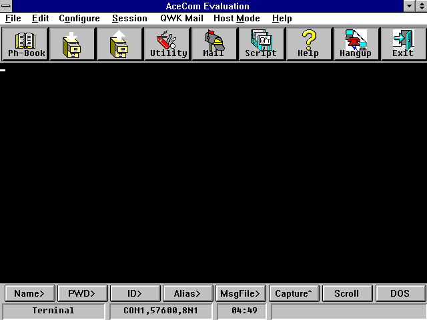Viewport: 427px width, 320px height.
Task: Minimize the AceCom window
Action: (409, 6)
